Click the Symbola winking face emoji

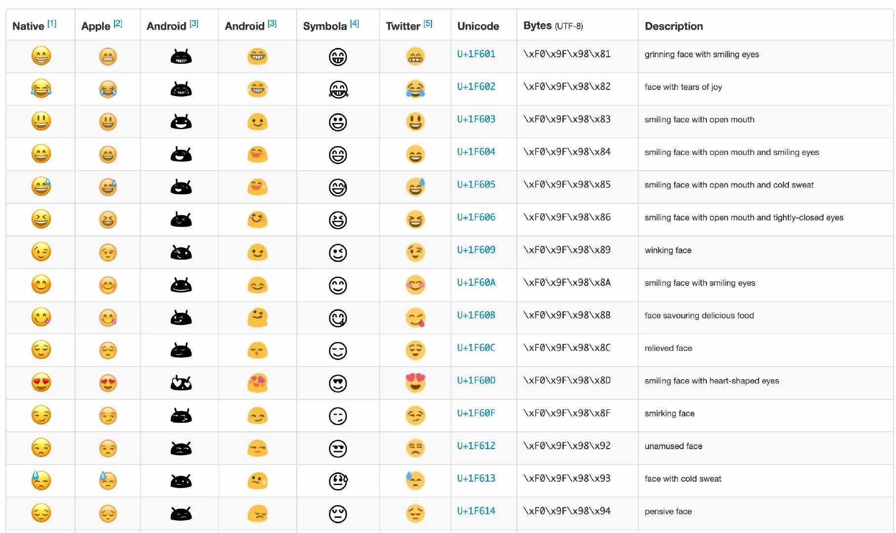click(338, 253)
